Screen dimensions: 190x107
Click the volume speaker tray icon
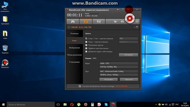click(x=166, y=104)
